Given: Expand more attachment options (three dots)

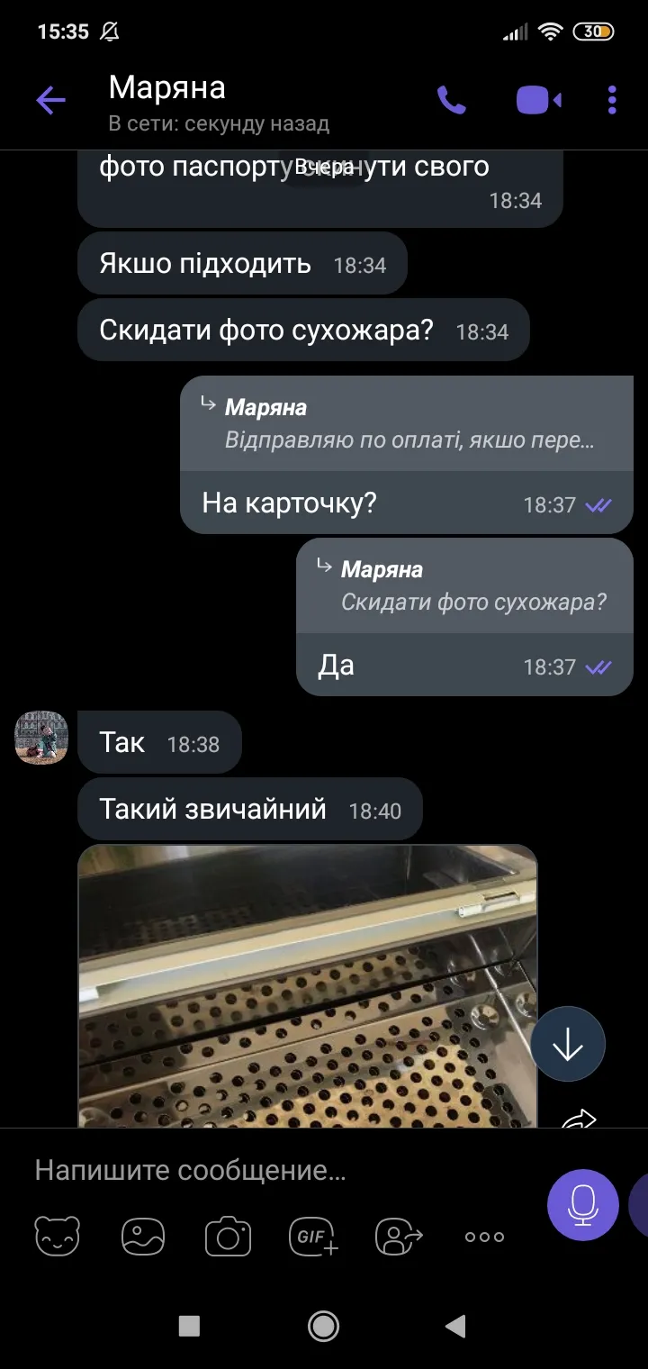Looking at the screenshot, I should [484, 1237].
